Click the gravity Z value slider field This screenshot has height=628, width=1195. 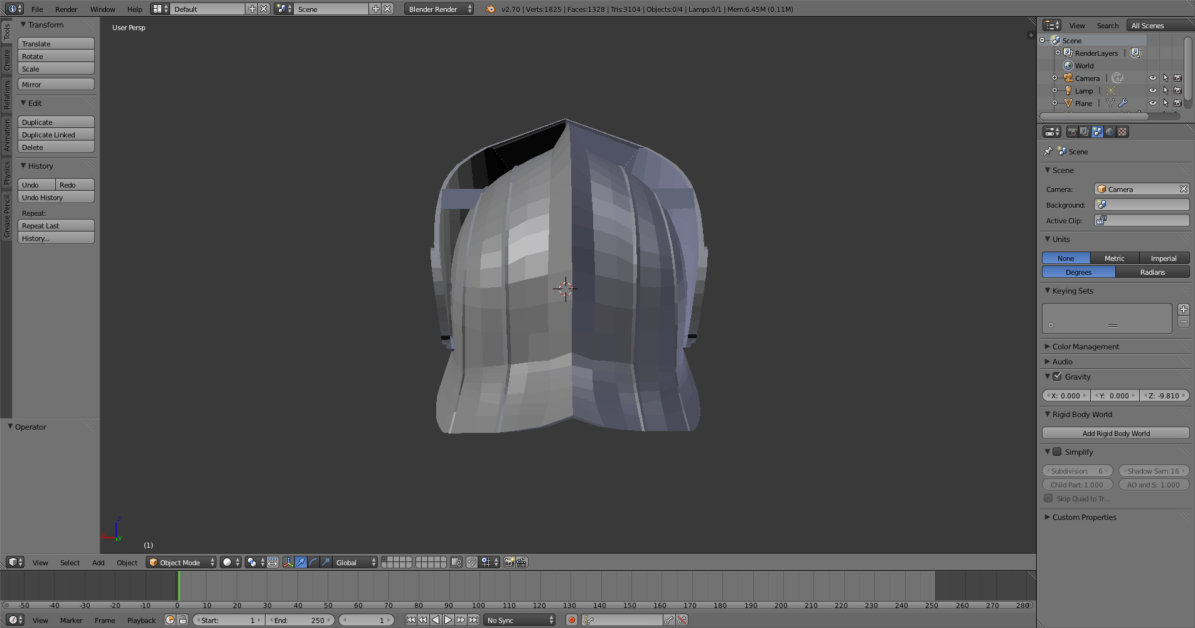pyautogui.click(x=1165, y=395)
